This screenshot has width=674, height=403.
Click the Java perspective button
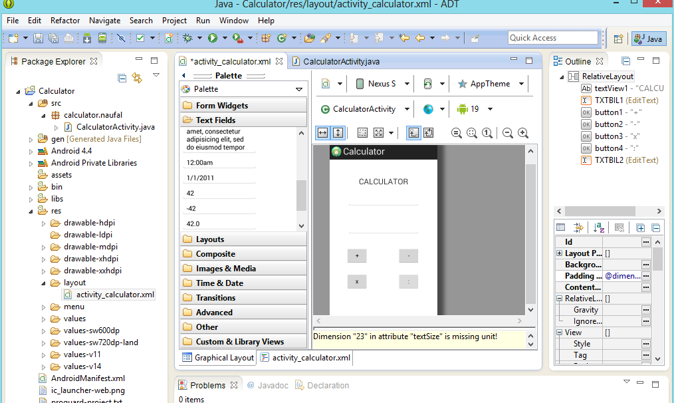[x=647, y=39]
